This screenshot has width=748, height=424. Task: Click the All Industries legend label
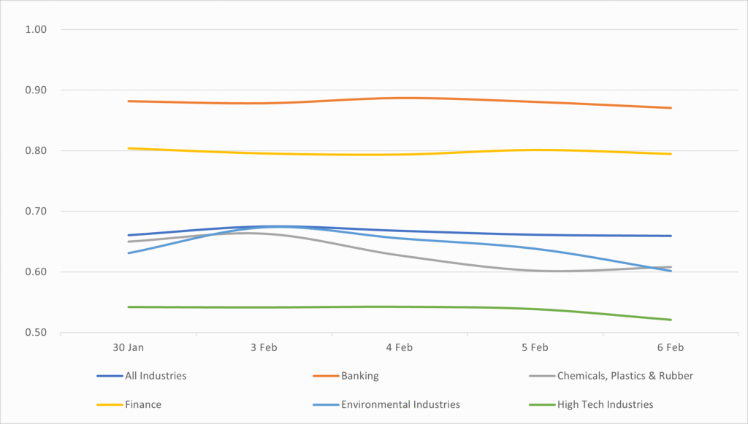(156, 376)
